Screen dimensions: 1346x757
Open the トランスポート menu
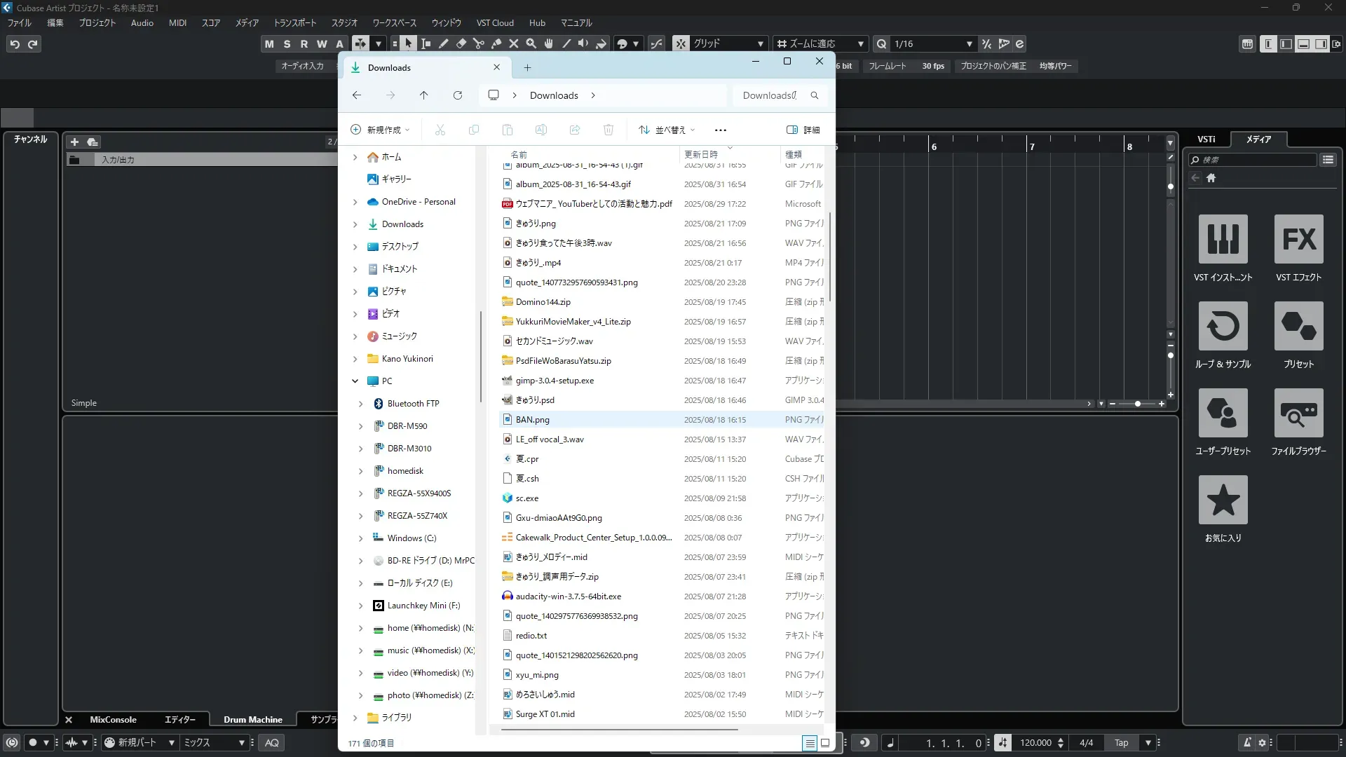point(294,22)
